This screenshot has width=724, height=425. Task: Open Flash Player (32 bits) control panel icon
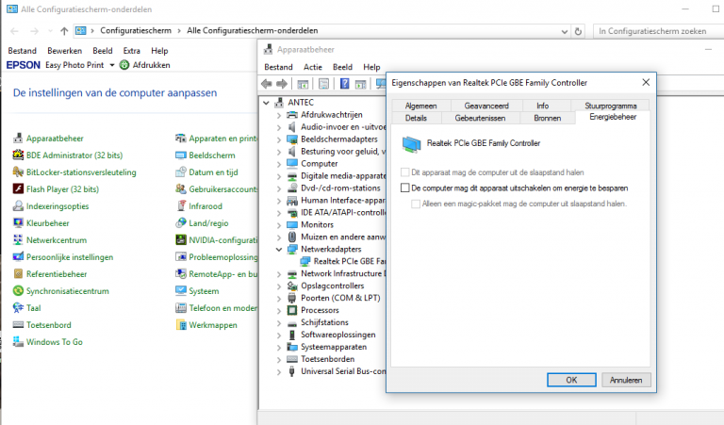click(x=18, y=188)
